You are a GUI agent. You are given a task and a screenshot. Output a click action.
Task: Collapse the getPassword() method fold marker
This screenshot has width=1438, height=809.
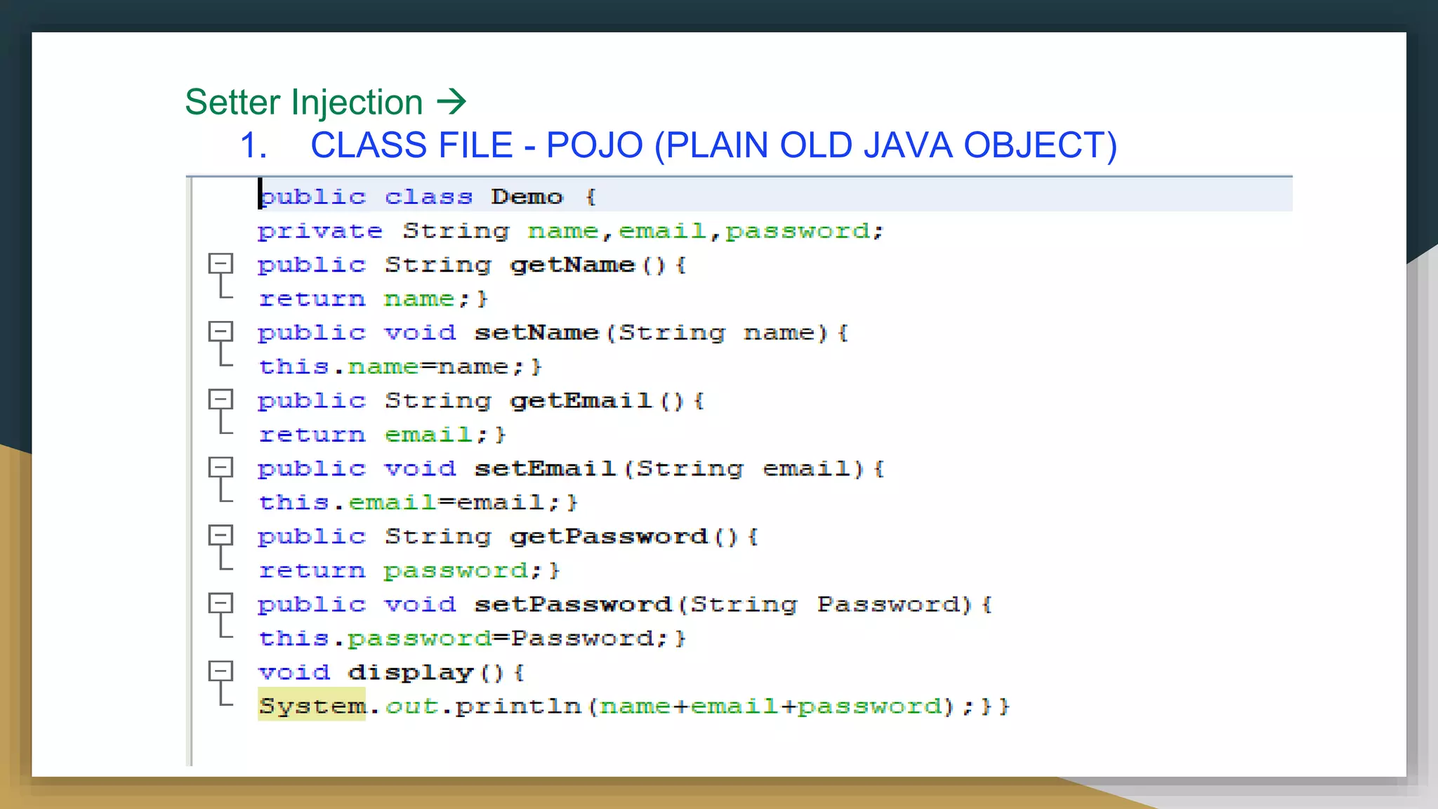(220, 536)
